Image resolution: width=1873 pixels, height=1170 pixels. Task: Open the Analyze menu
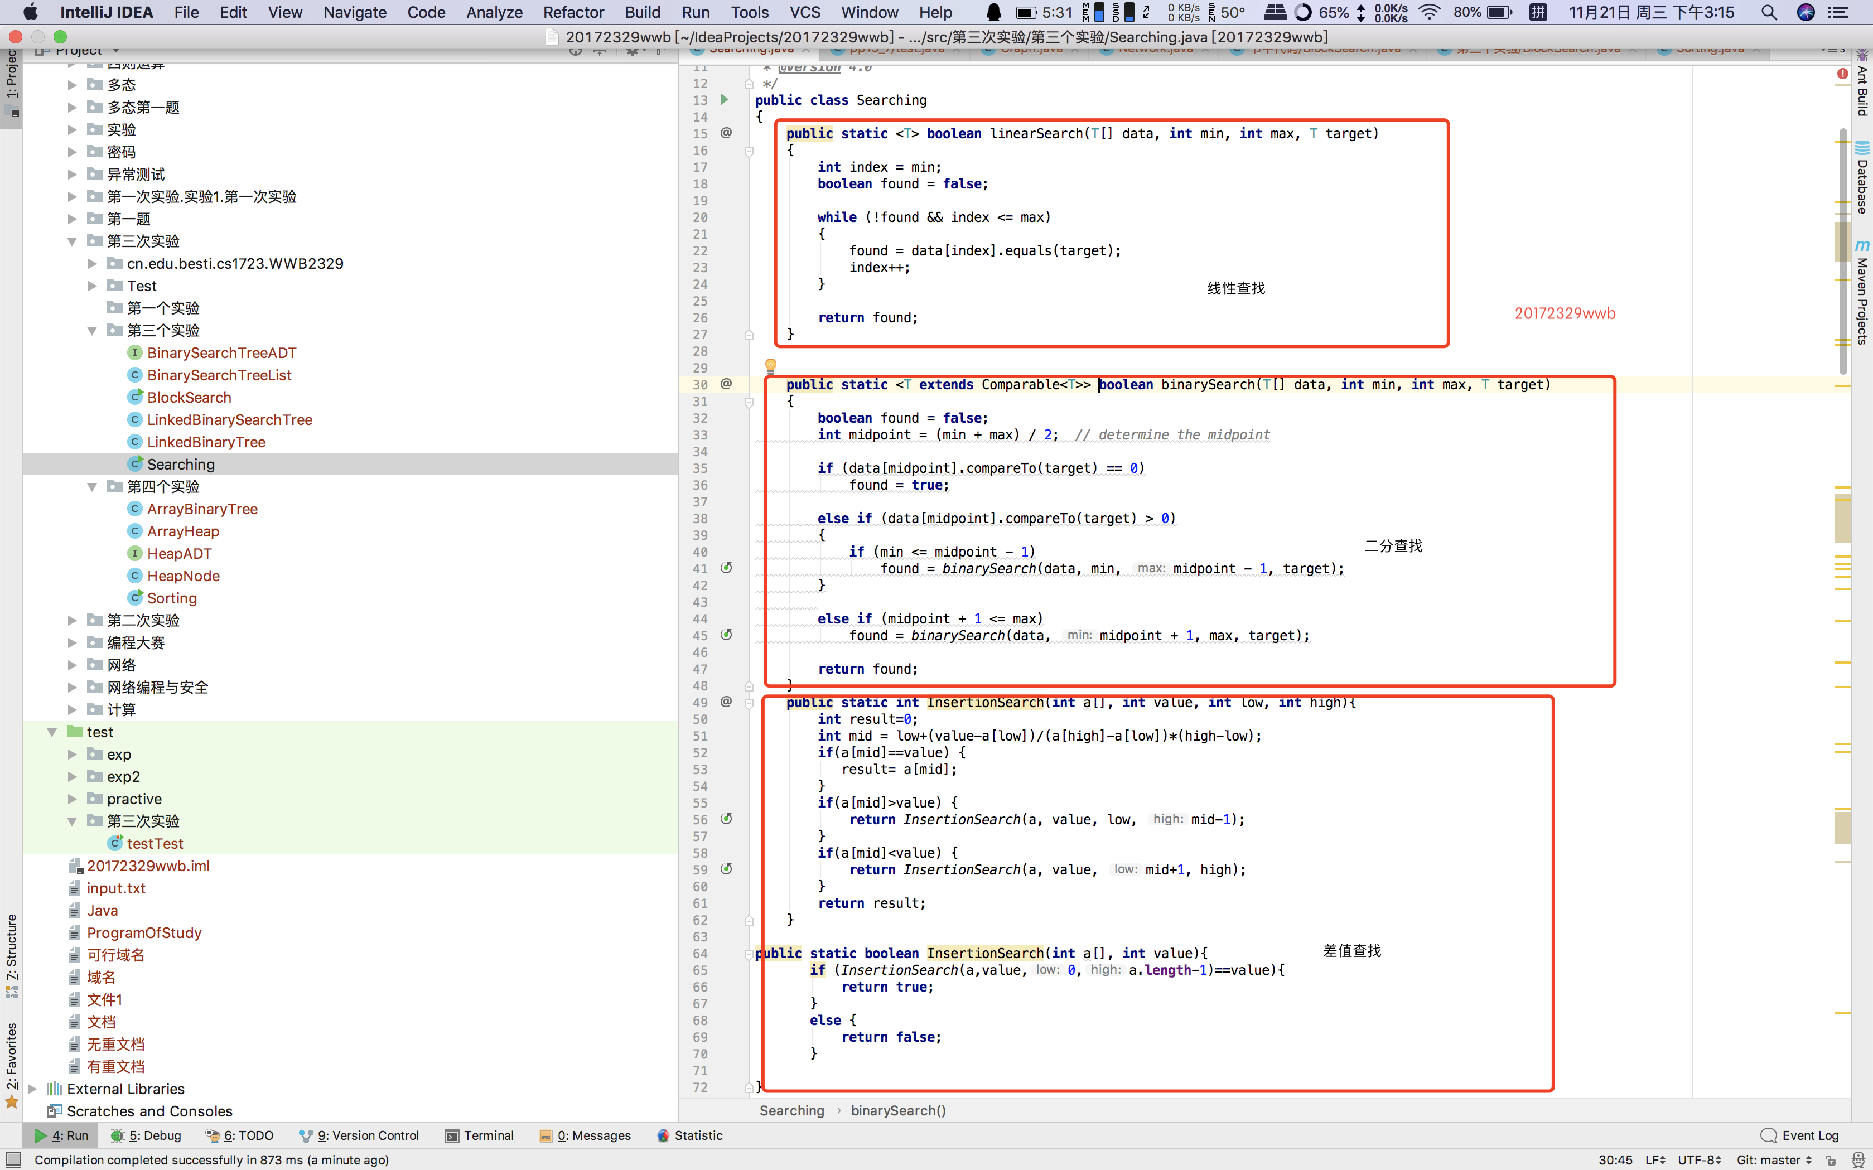[494, 12]
